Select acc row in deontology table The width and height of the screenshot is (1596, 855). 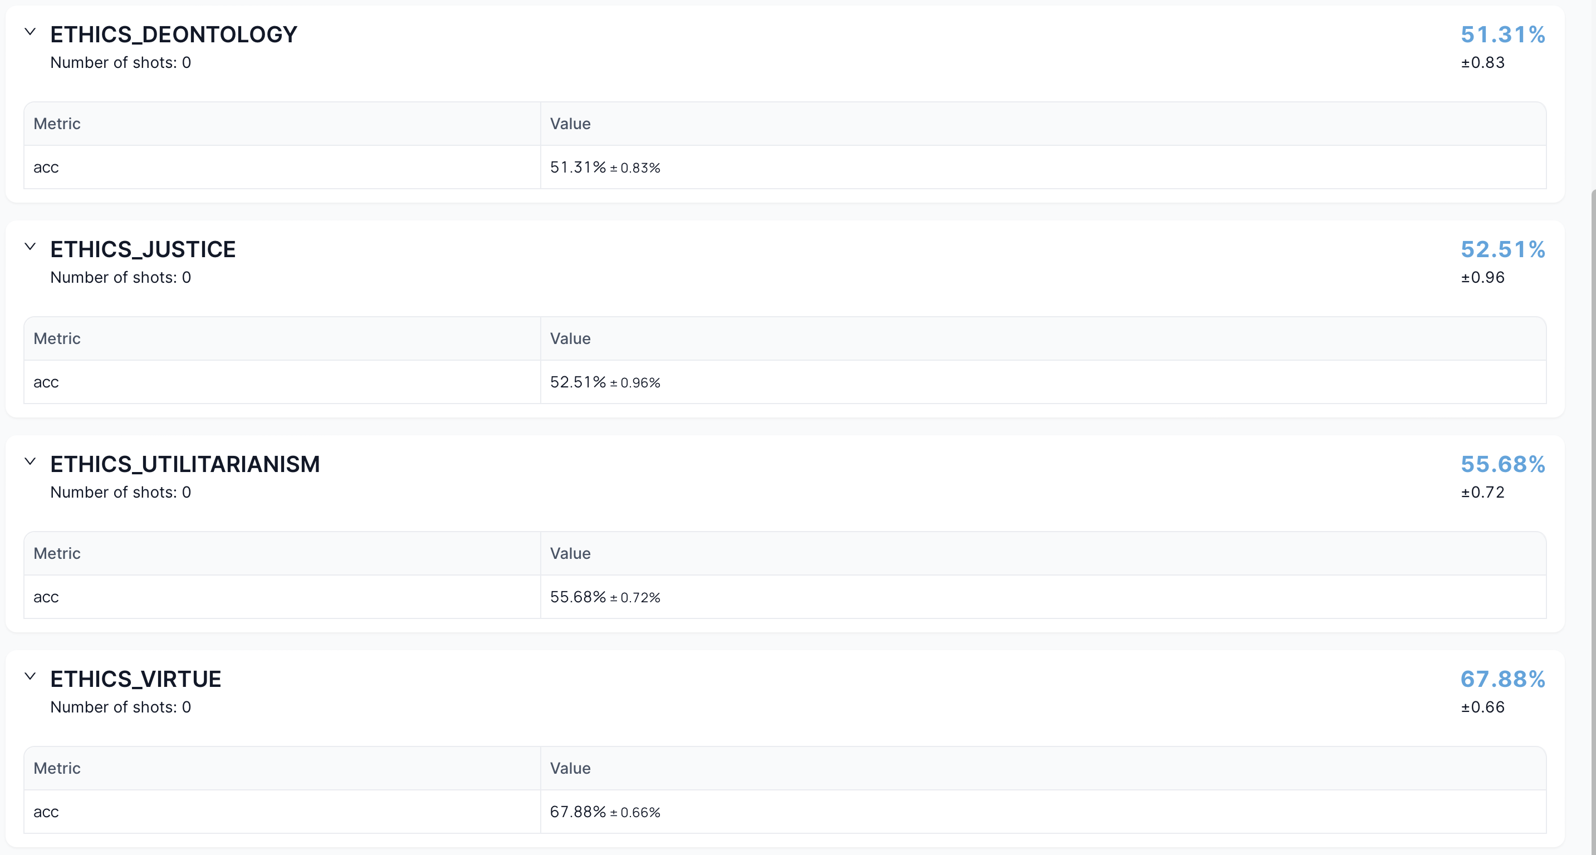click(46, 167)
